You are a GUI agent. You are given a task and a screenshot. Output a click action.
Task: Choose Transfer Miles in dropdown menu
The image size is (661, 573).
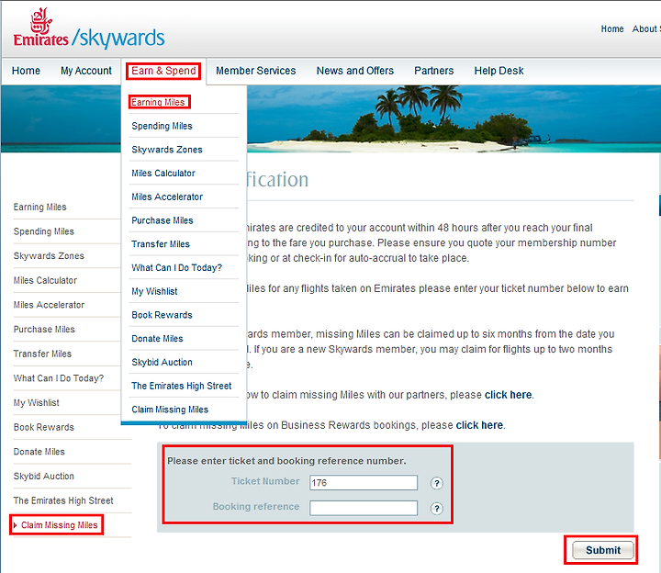[161, 244]
